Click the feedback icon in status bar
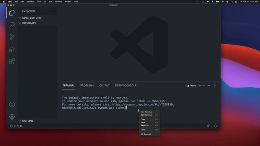The height and width of the screenshot is (146, 260). [208, 126]
